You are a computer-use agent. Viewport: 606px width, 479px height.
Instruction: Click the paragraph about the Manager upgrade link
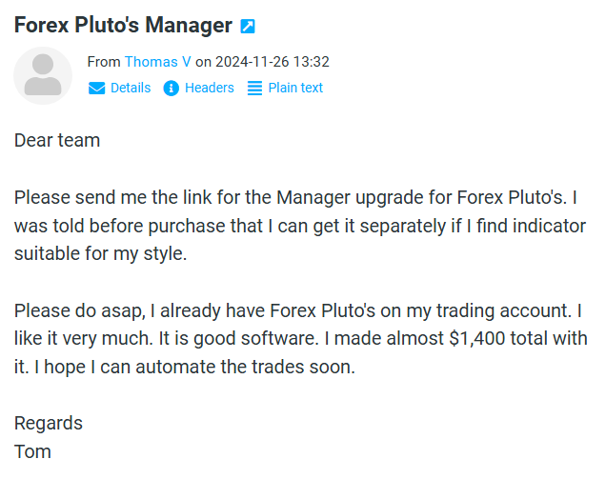pos(300,226)
